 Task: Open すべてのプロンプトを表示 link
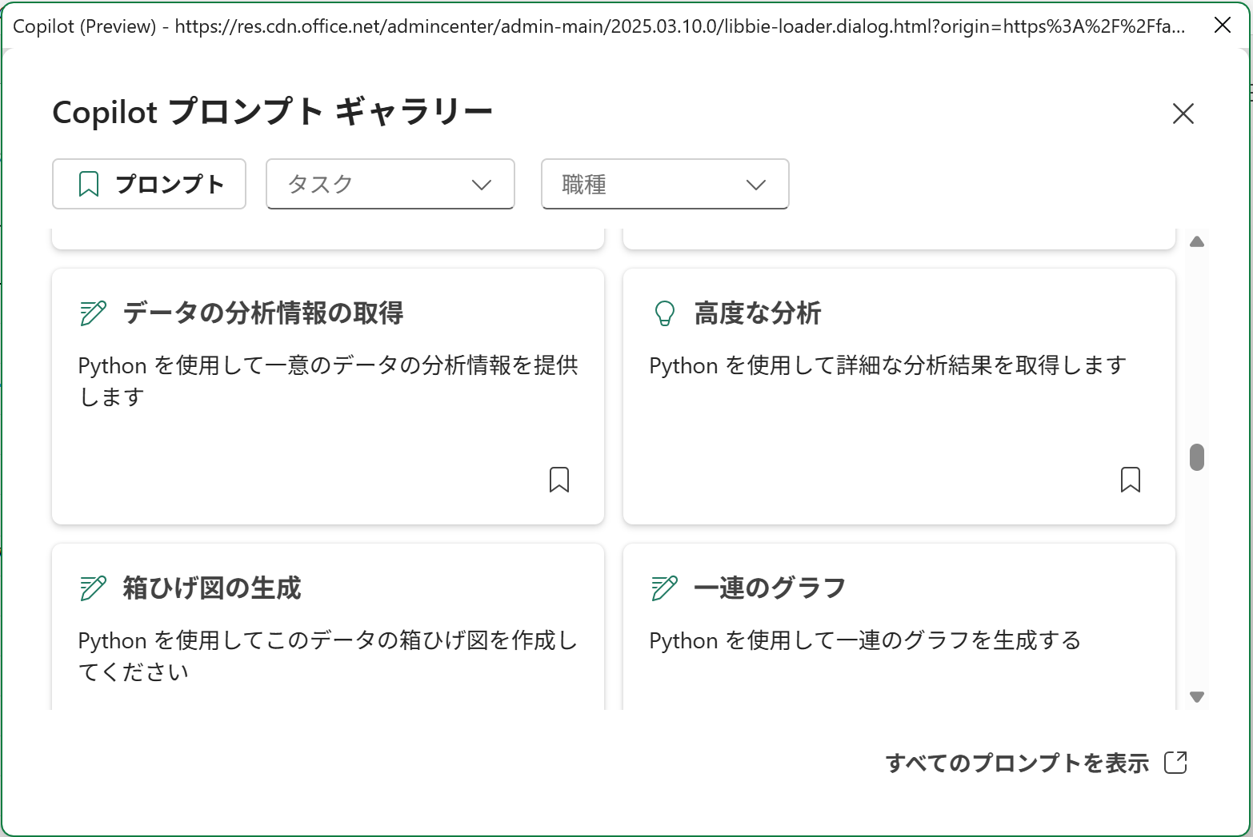(1018, 763)
